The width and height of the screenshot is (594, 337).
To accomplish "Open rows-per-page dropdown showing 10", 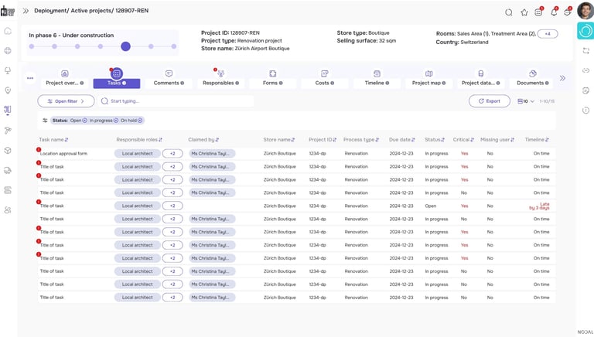I will pyautogui.click(x=526, y=101).
